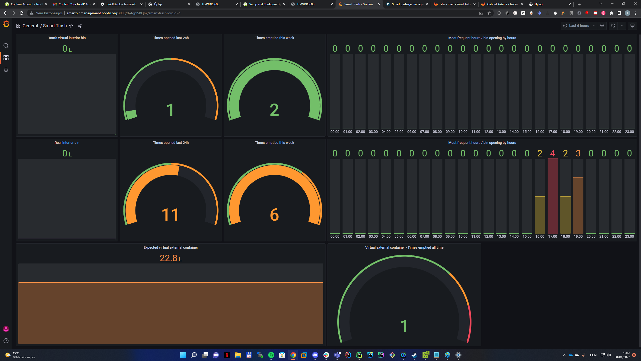The height and width of the screenshot is (361, 641).
Task: Expand the Last 6 hours time picker
Action: pos(579,26)
